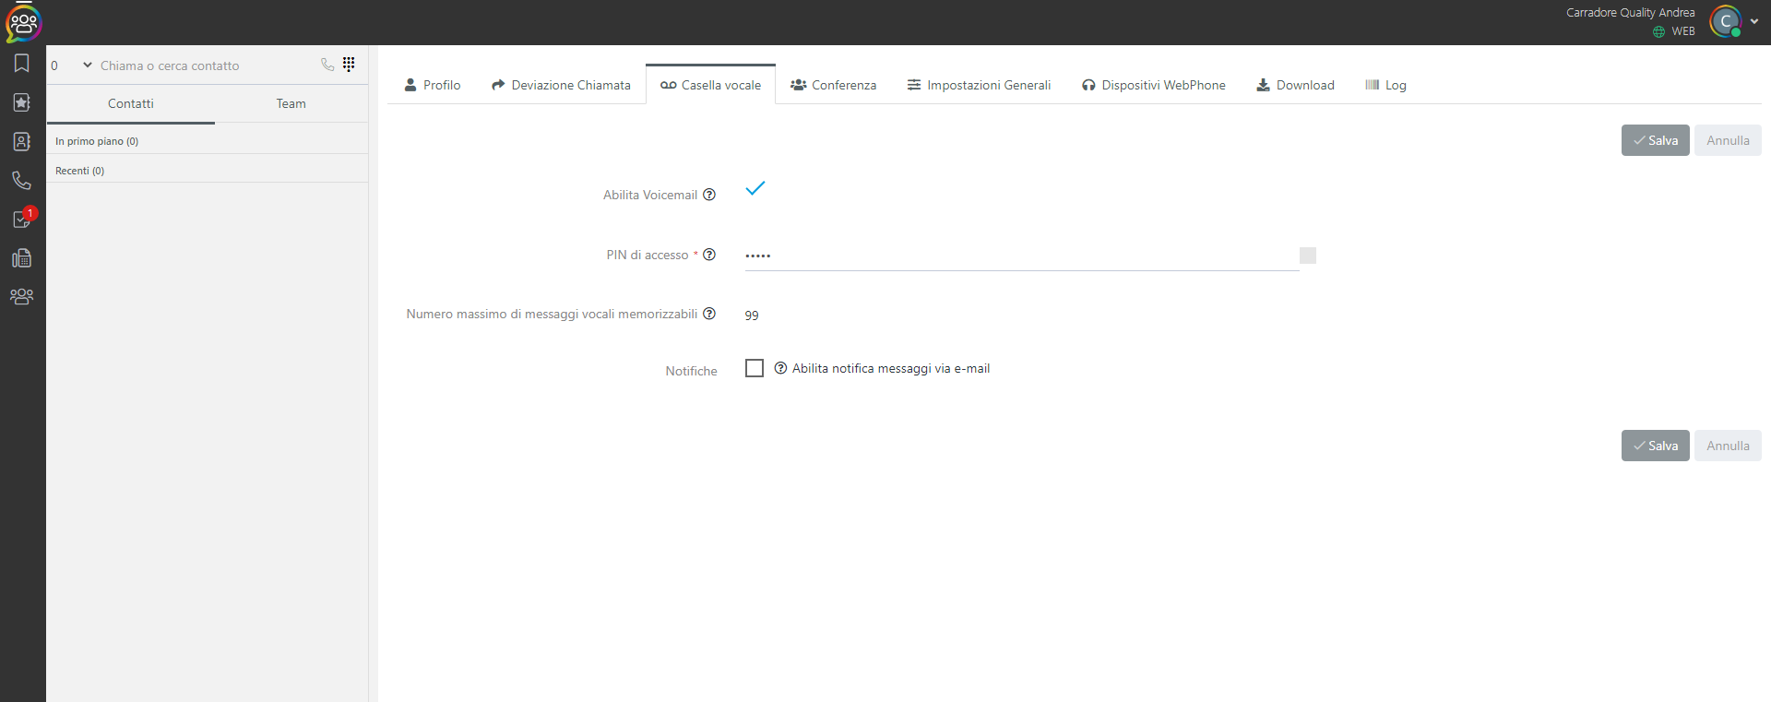Viewport: 1771px width, 702px height.
Task: Click help icon next to Abilita Voicemail
Action: [709, 195]
